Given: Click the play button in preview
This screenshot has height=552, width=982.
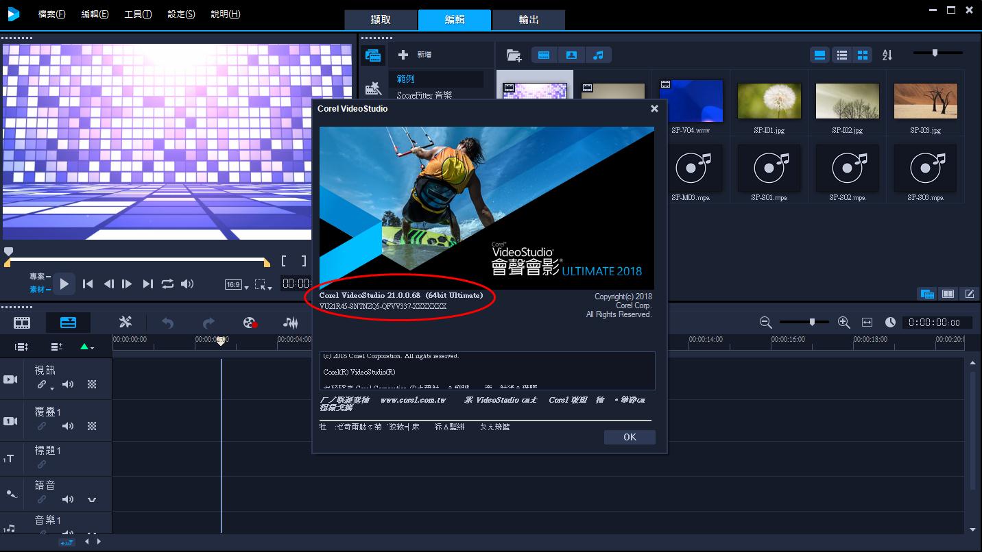Looking at the screenshot, I should point(64,284).
